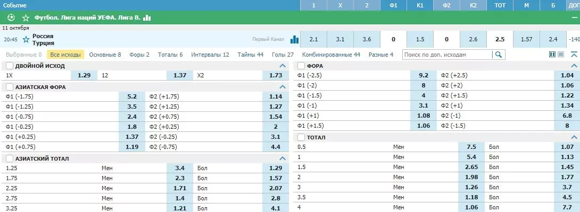The height and width of the screenshot is (212, 580).
Task: Open the Разные 4 tab
Action: 381,55
